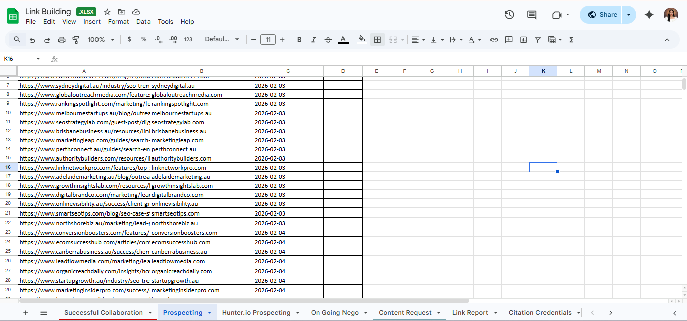
Task: Open the Format menu
Action: [x=118, y=22]
